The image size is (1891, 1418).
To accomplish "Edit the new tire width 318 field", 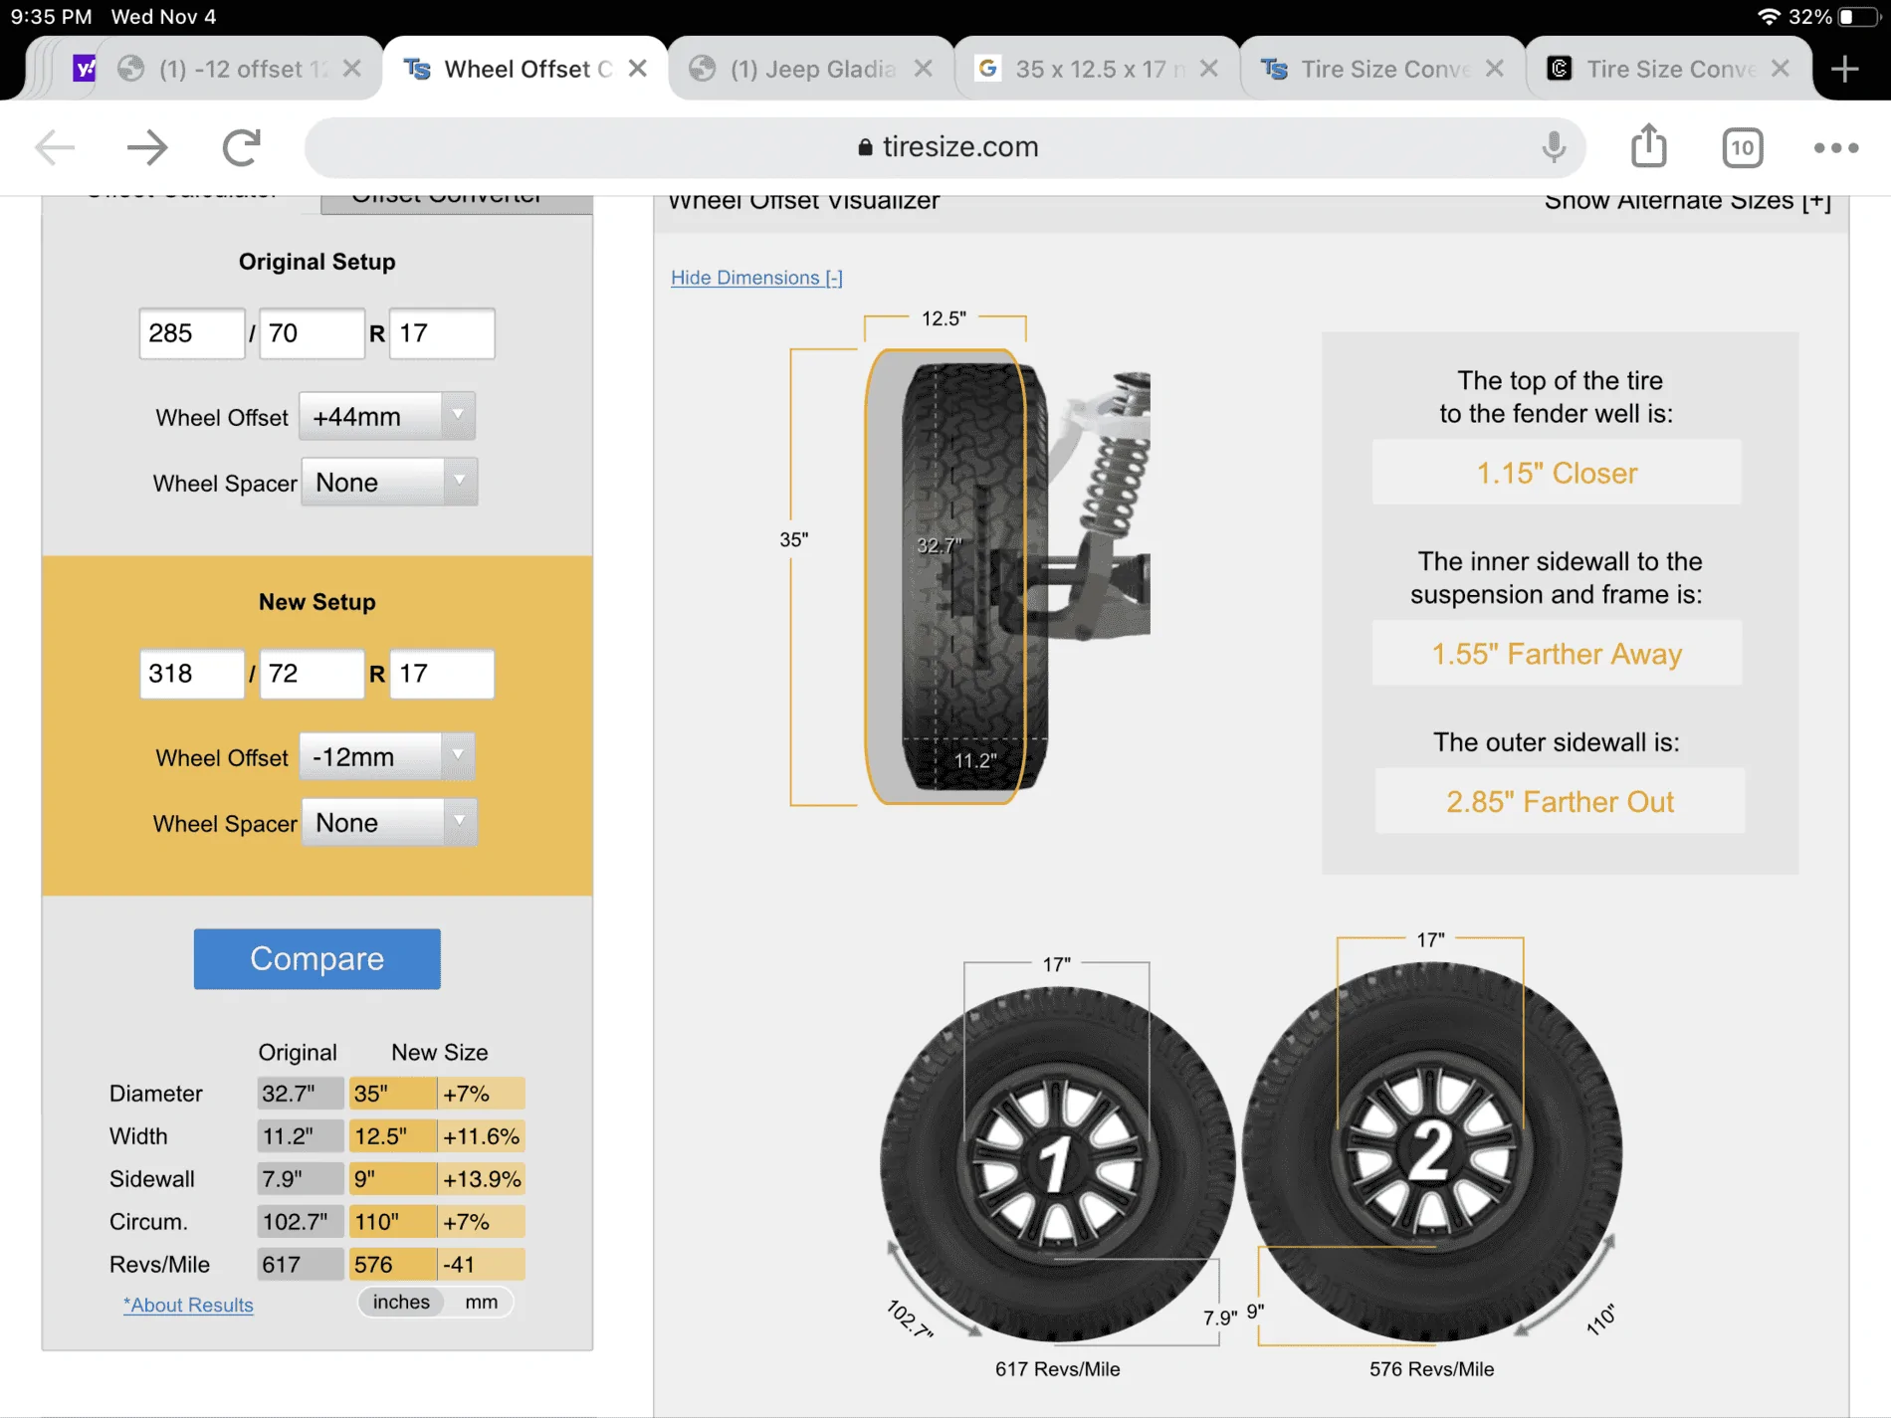I will tap(192, 674).
